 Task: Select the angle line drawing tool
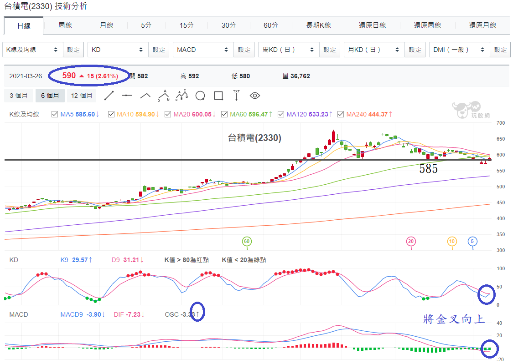pos(145,96)
